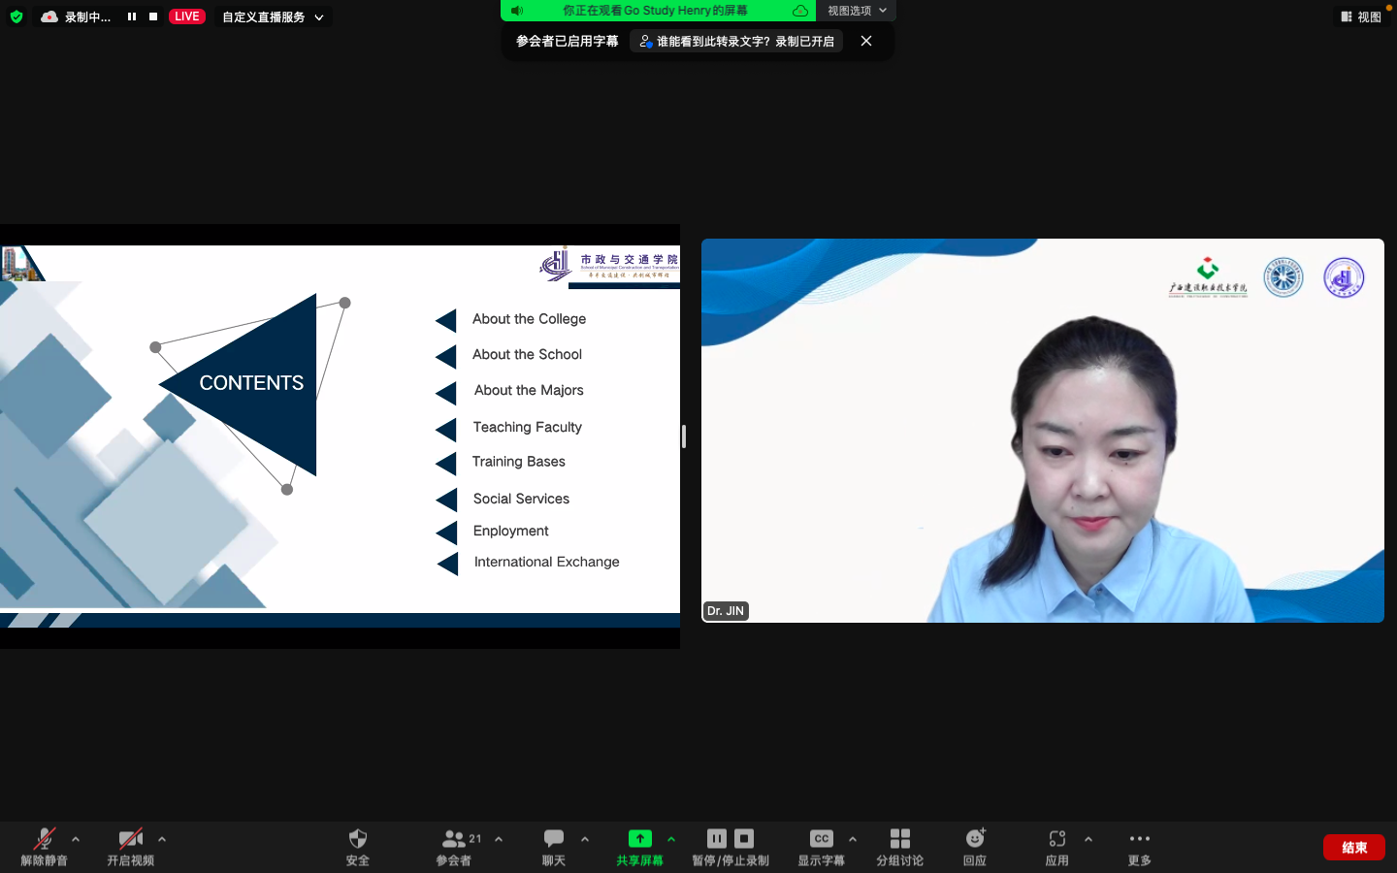Open the Apps icon
Viewport: 1397px width, 873px height.
click(1056, 840)
